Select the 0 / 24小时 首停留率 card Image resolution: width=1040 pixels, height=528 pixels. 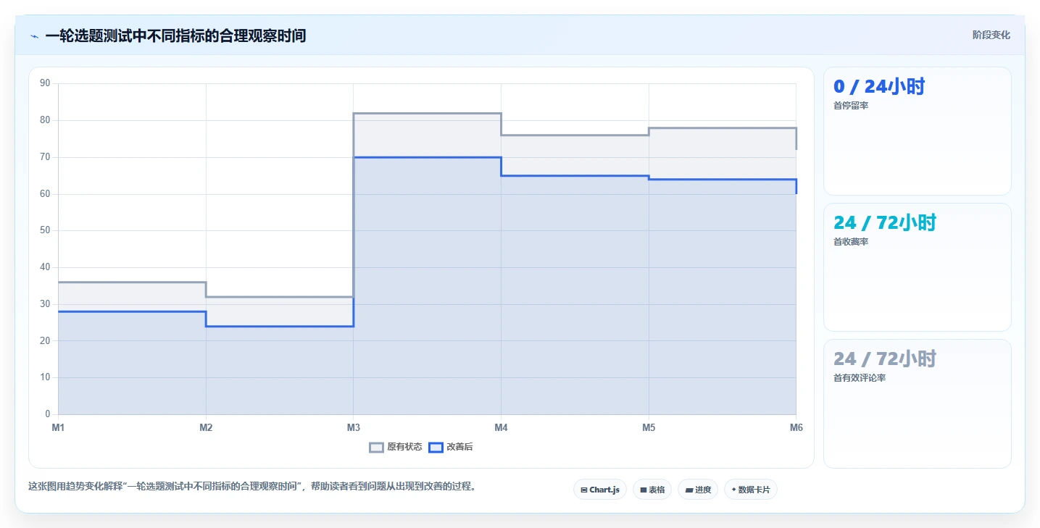click(x=918, y=131)
